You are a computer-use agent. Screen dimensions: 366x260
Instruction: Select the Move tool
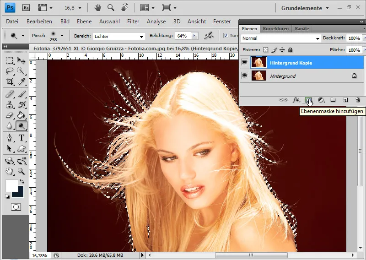[x=21, y=60]
